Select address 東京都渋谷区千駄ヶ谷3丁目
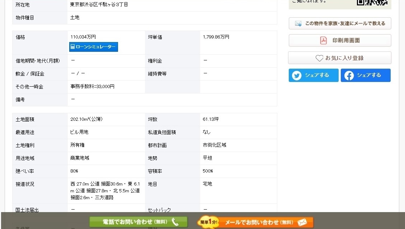Viewport: 405px width, 229px height. (x=99, y=4)
